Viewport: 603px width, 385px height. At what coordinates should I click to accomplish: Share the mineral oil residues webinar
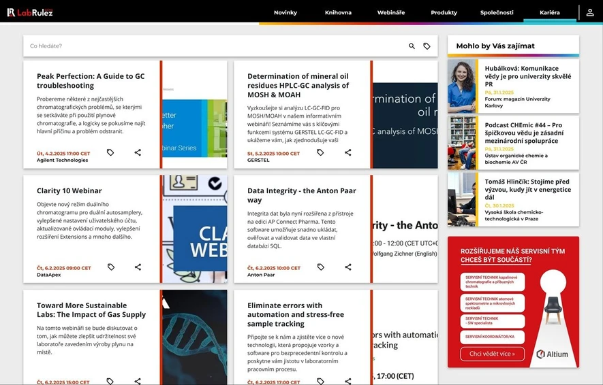click(x=348, y=153)
